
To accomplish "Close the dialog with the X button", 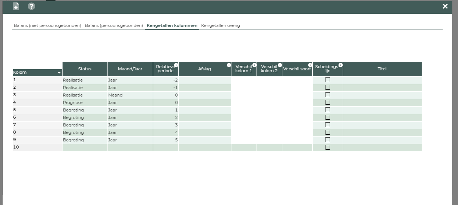I will point(445,6).
